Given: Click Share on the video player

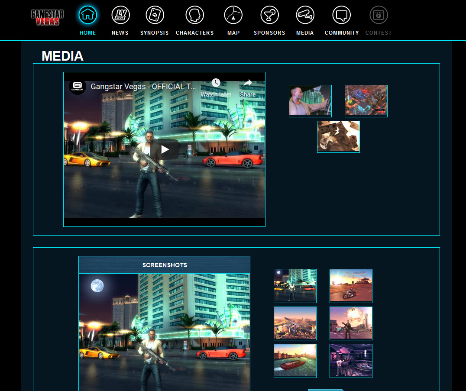Looking at the screenshot, I should (x=248, y=87).
